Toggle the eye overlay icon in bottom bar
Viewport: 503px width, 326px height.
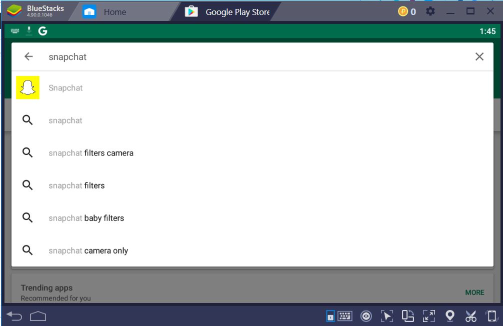365,316
